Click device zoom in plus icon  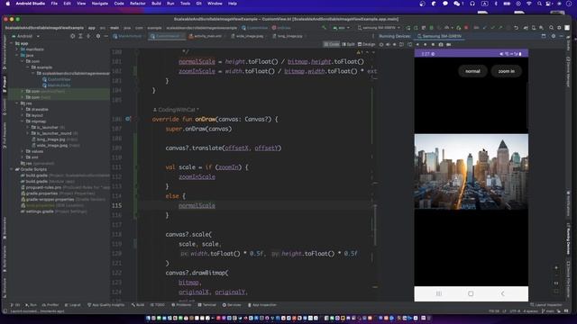[x=556, y=268]
